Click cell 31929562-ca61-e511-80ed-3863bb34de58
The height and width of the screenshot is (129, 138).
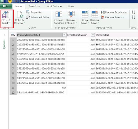[42, 59]
